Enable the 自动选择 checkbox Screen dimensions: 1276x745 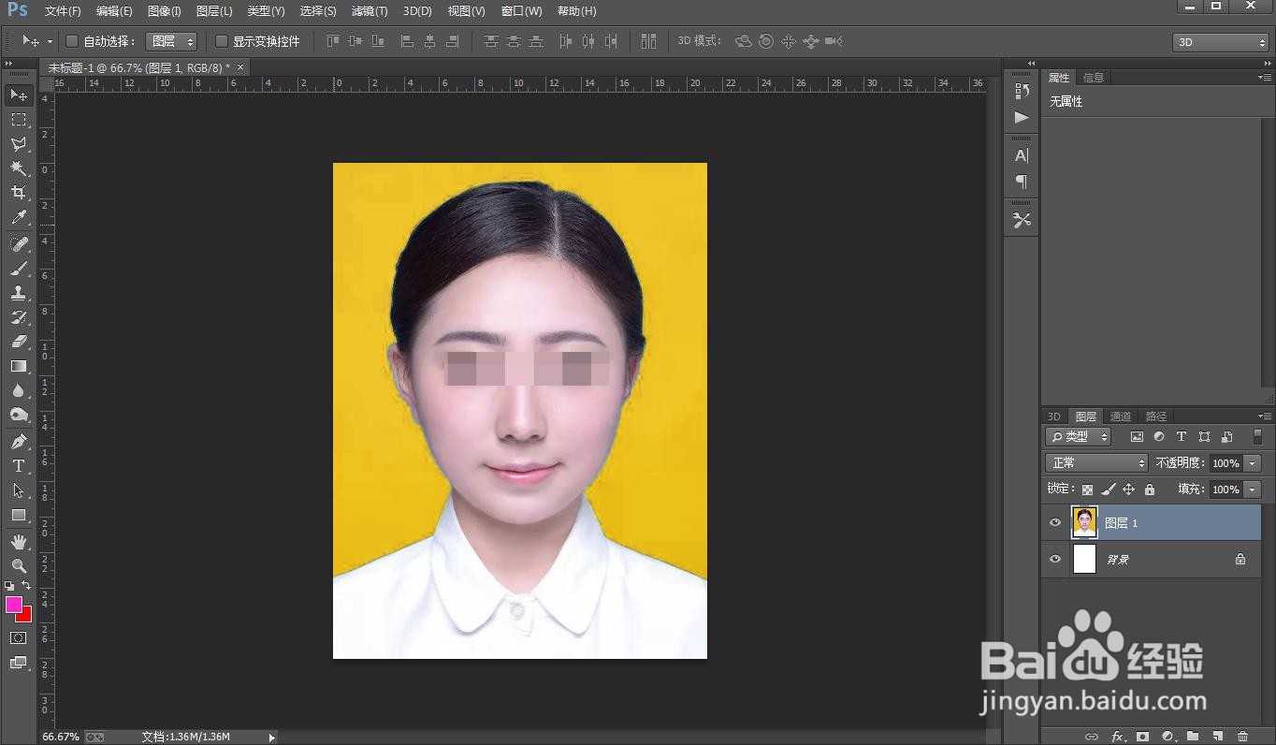coord(72,41)
